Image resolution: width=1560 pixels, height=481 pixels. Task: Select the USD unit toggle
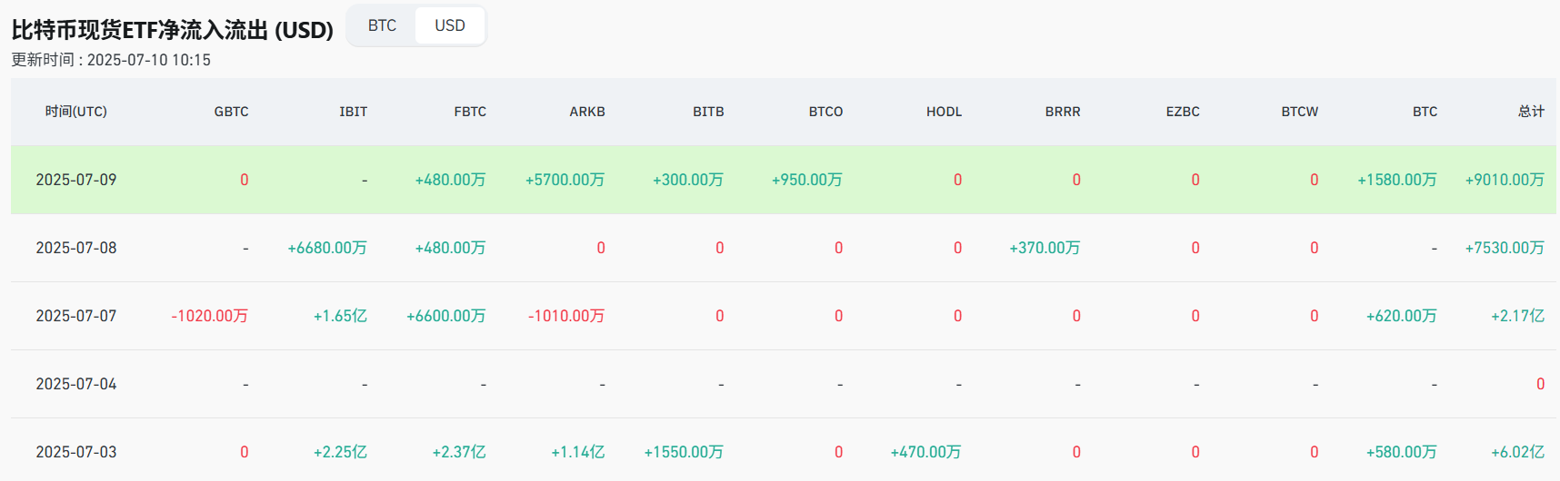click(x=450, y=25)
